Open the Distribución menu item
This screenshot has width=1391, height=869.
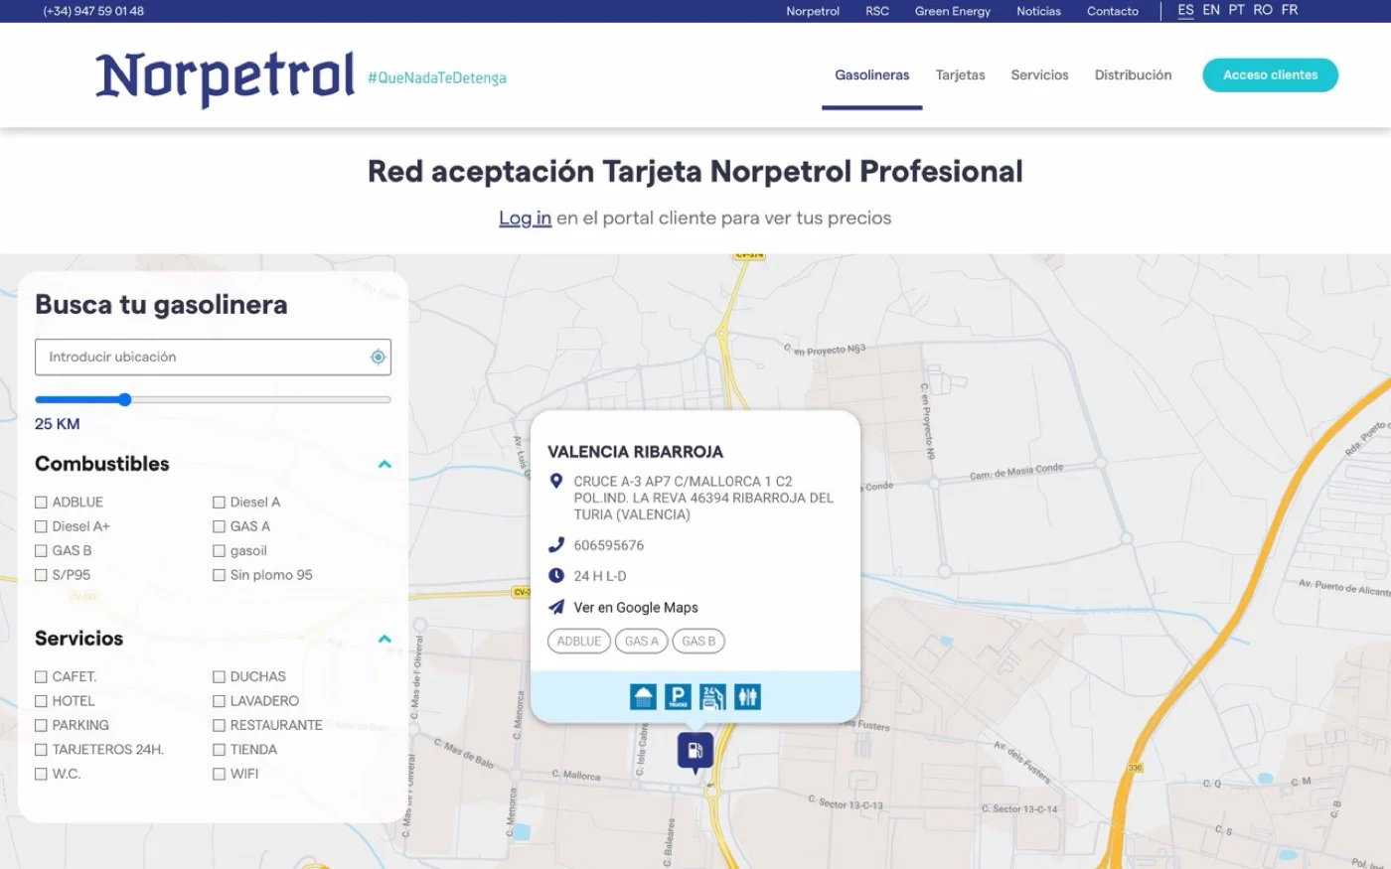tap(1133, 75)
